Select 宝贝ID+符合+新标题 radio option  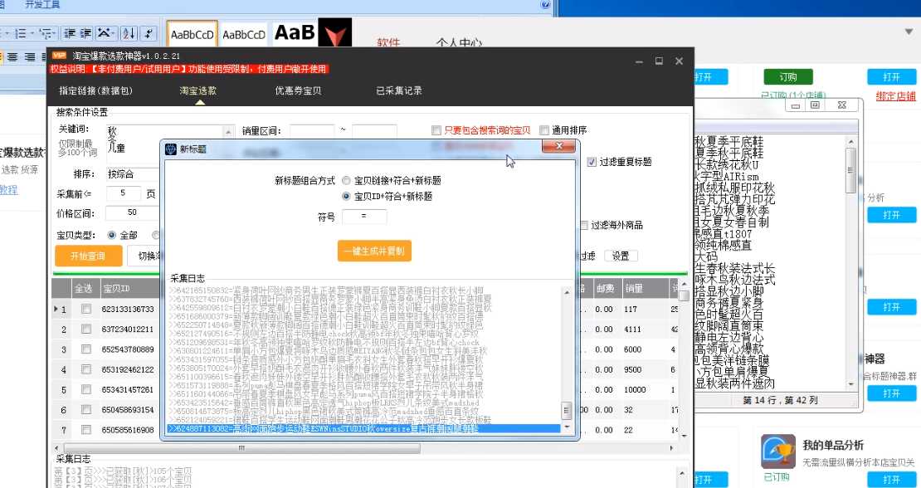(x=347, y=196)
